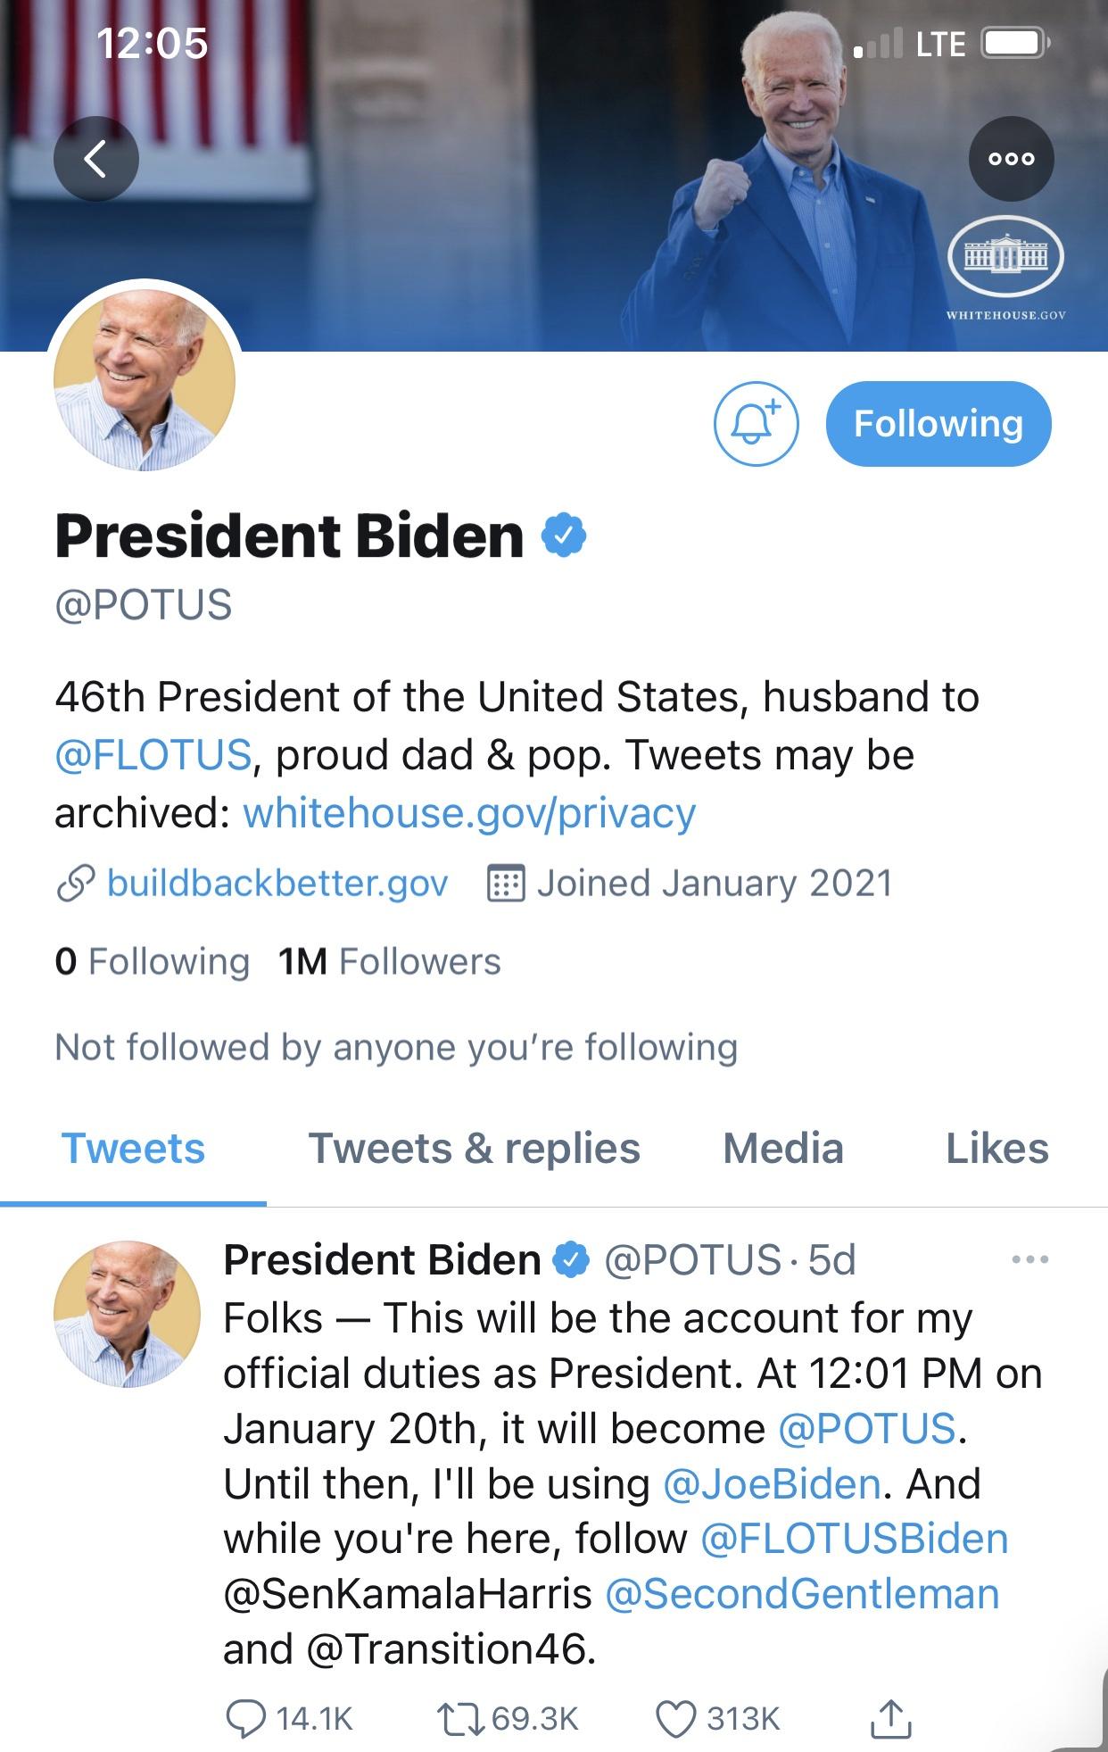Switch to the Media tab
The image size is (1108, 1752).
782,1149
